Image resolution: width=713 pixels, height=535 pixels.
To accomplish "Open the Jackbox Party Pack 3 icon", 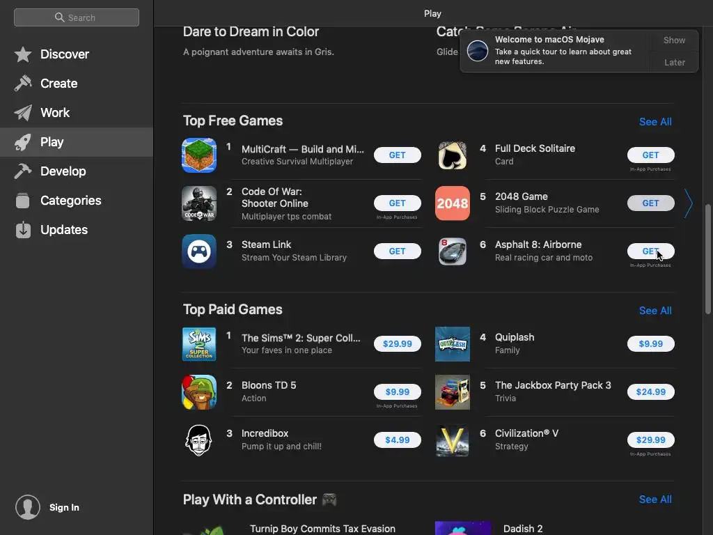I will 453,392.
